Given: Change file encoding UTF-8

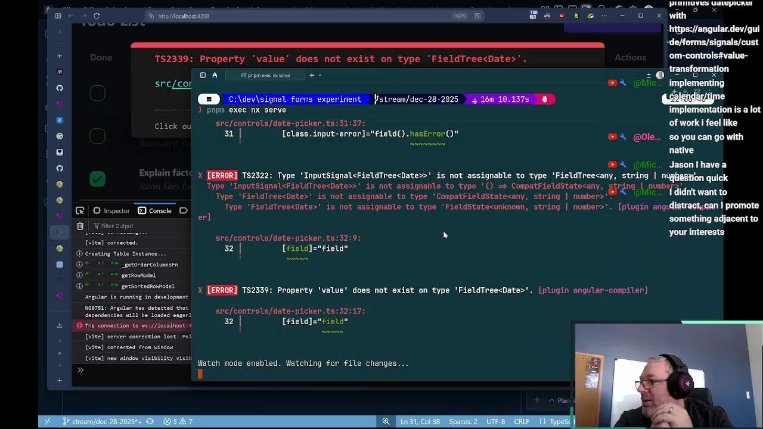Looking at the screenshot, I should tap(495, 421).
